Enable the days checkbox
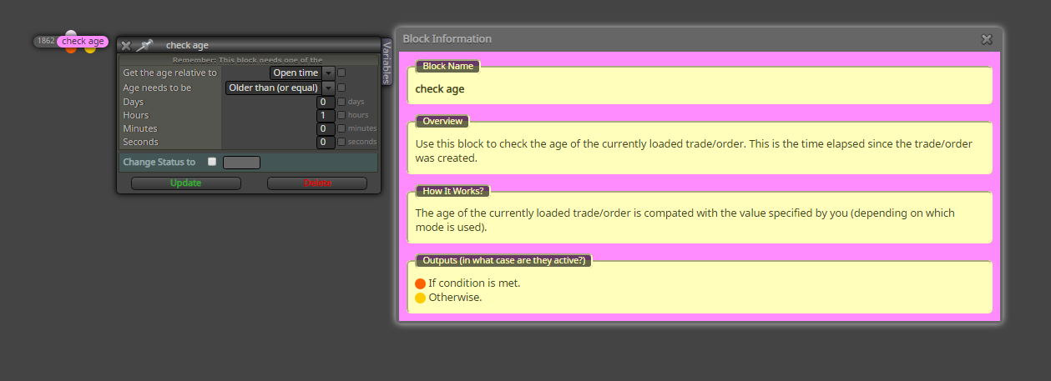This screenshot has width=1051, height=381. coord(341,102)
